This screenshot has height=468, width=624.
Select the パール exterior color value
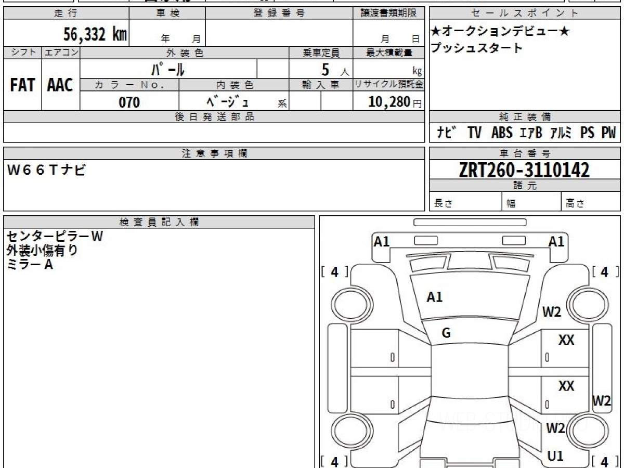(x=168, y=69)
